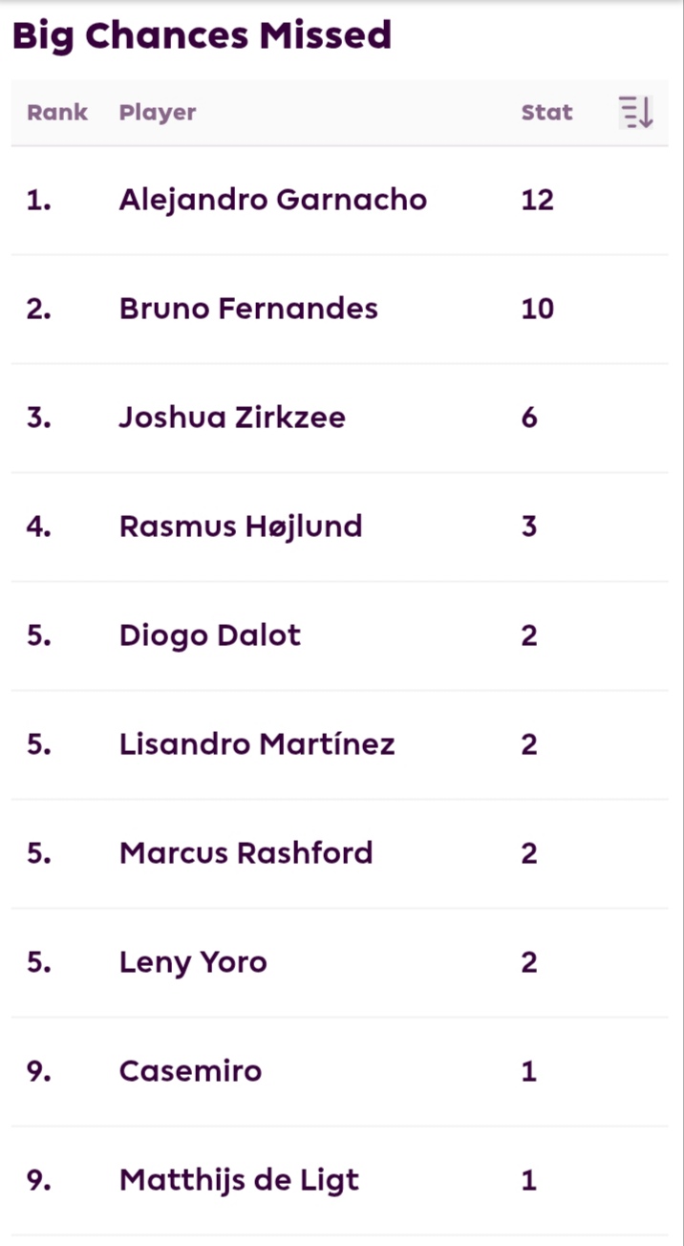
Task: Click Zirkzee's stat value of 6
Action: point(530,418)
